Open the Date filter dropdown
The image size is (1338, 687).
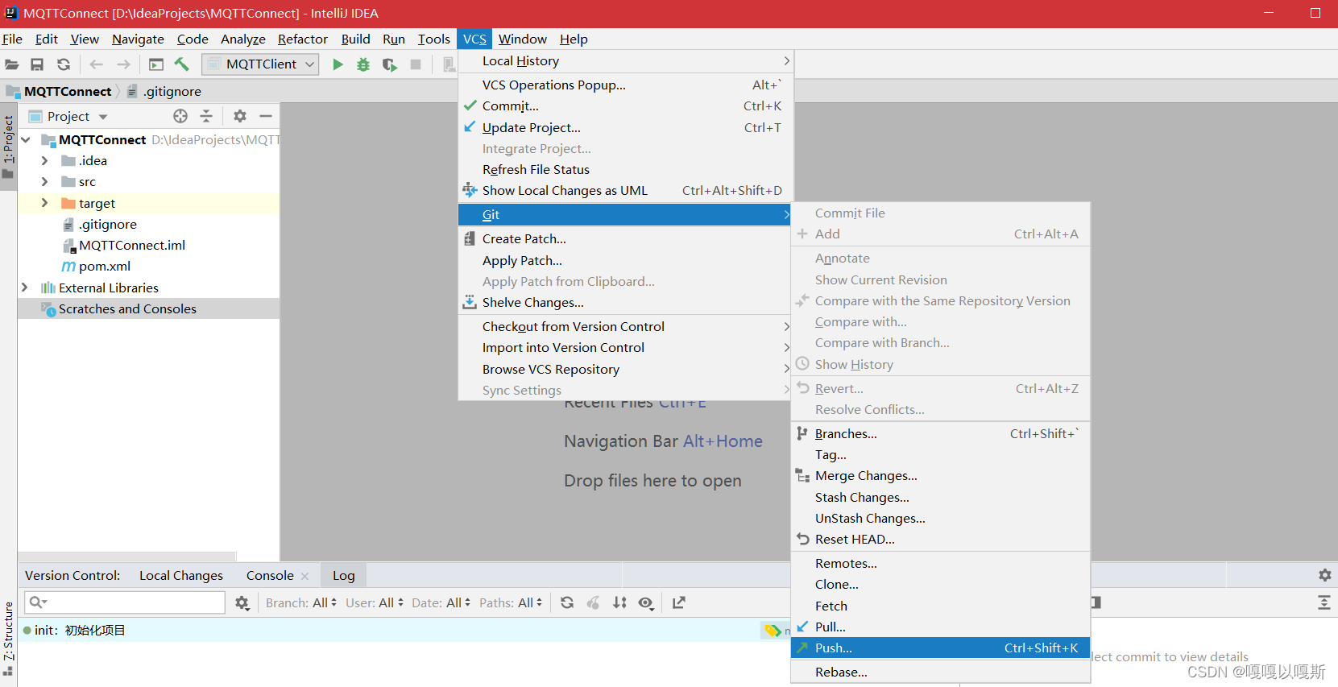pos(441,602)
